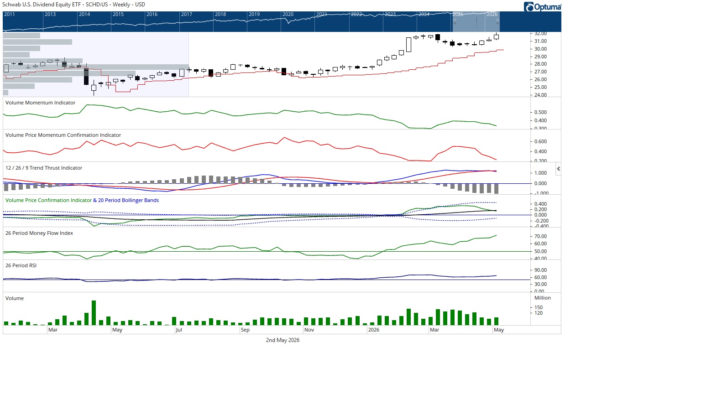Select the 20 Period Bollinger Bands label

pos(128,200)
